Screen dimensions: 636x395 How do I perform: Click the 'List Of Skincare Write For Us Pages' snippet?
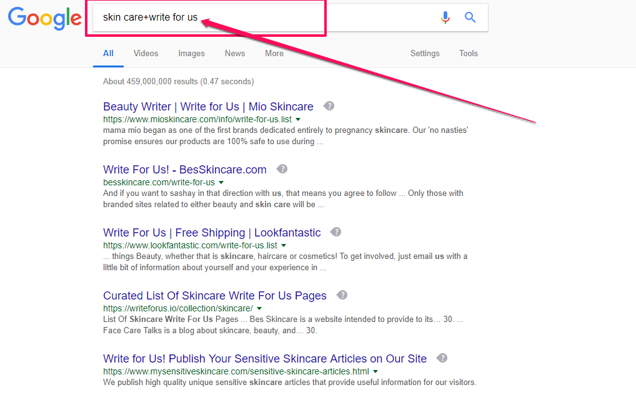coord(283,325)
